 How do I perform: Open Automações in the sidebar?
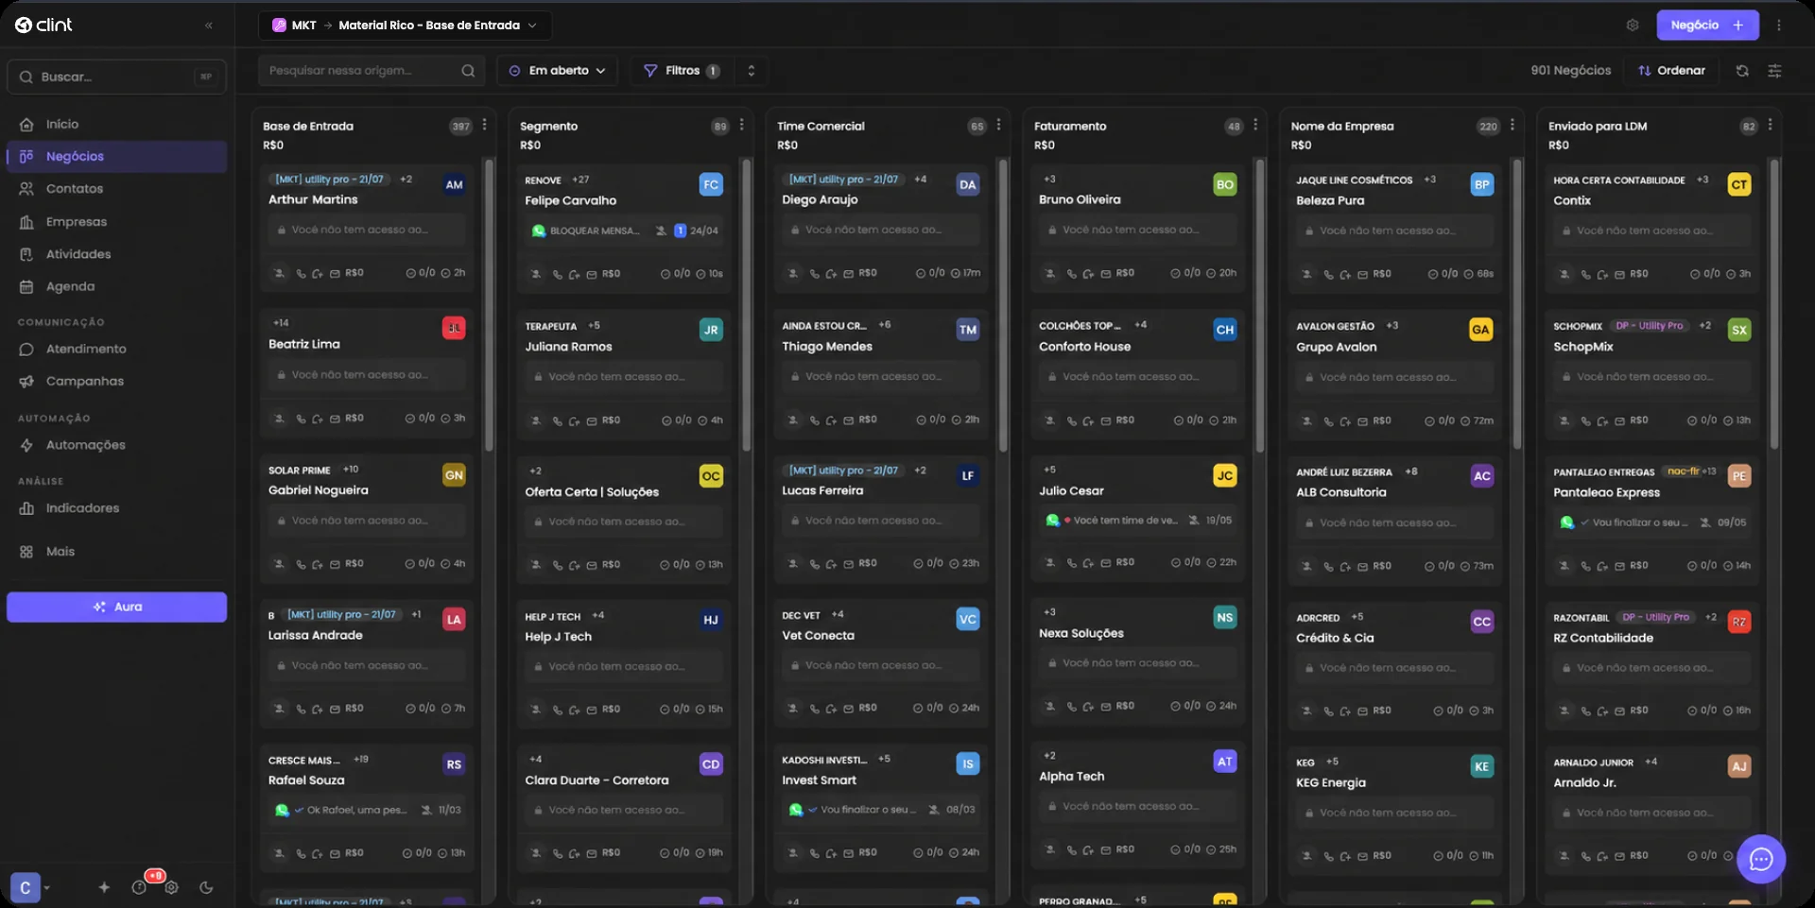point(116,446)
